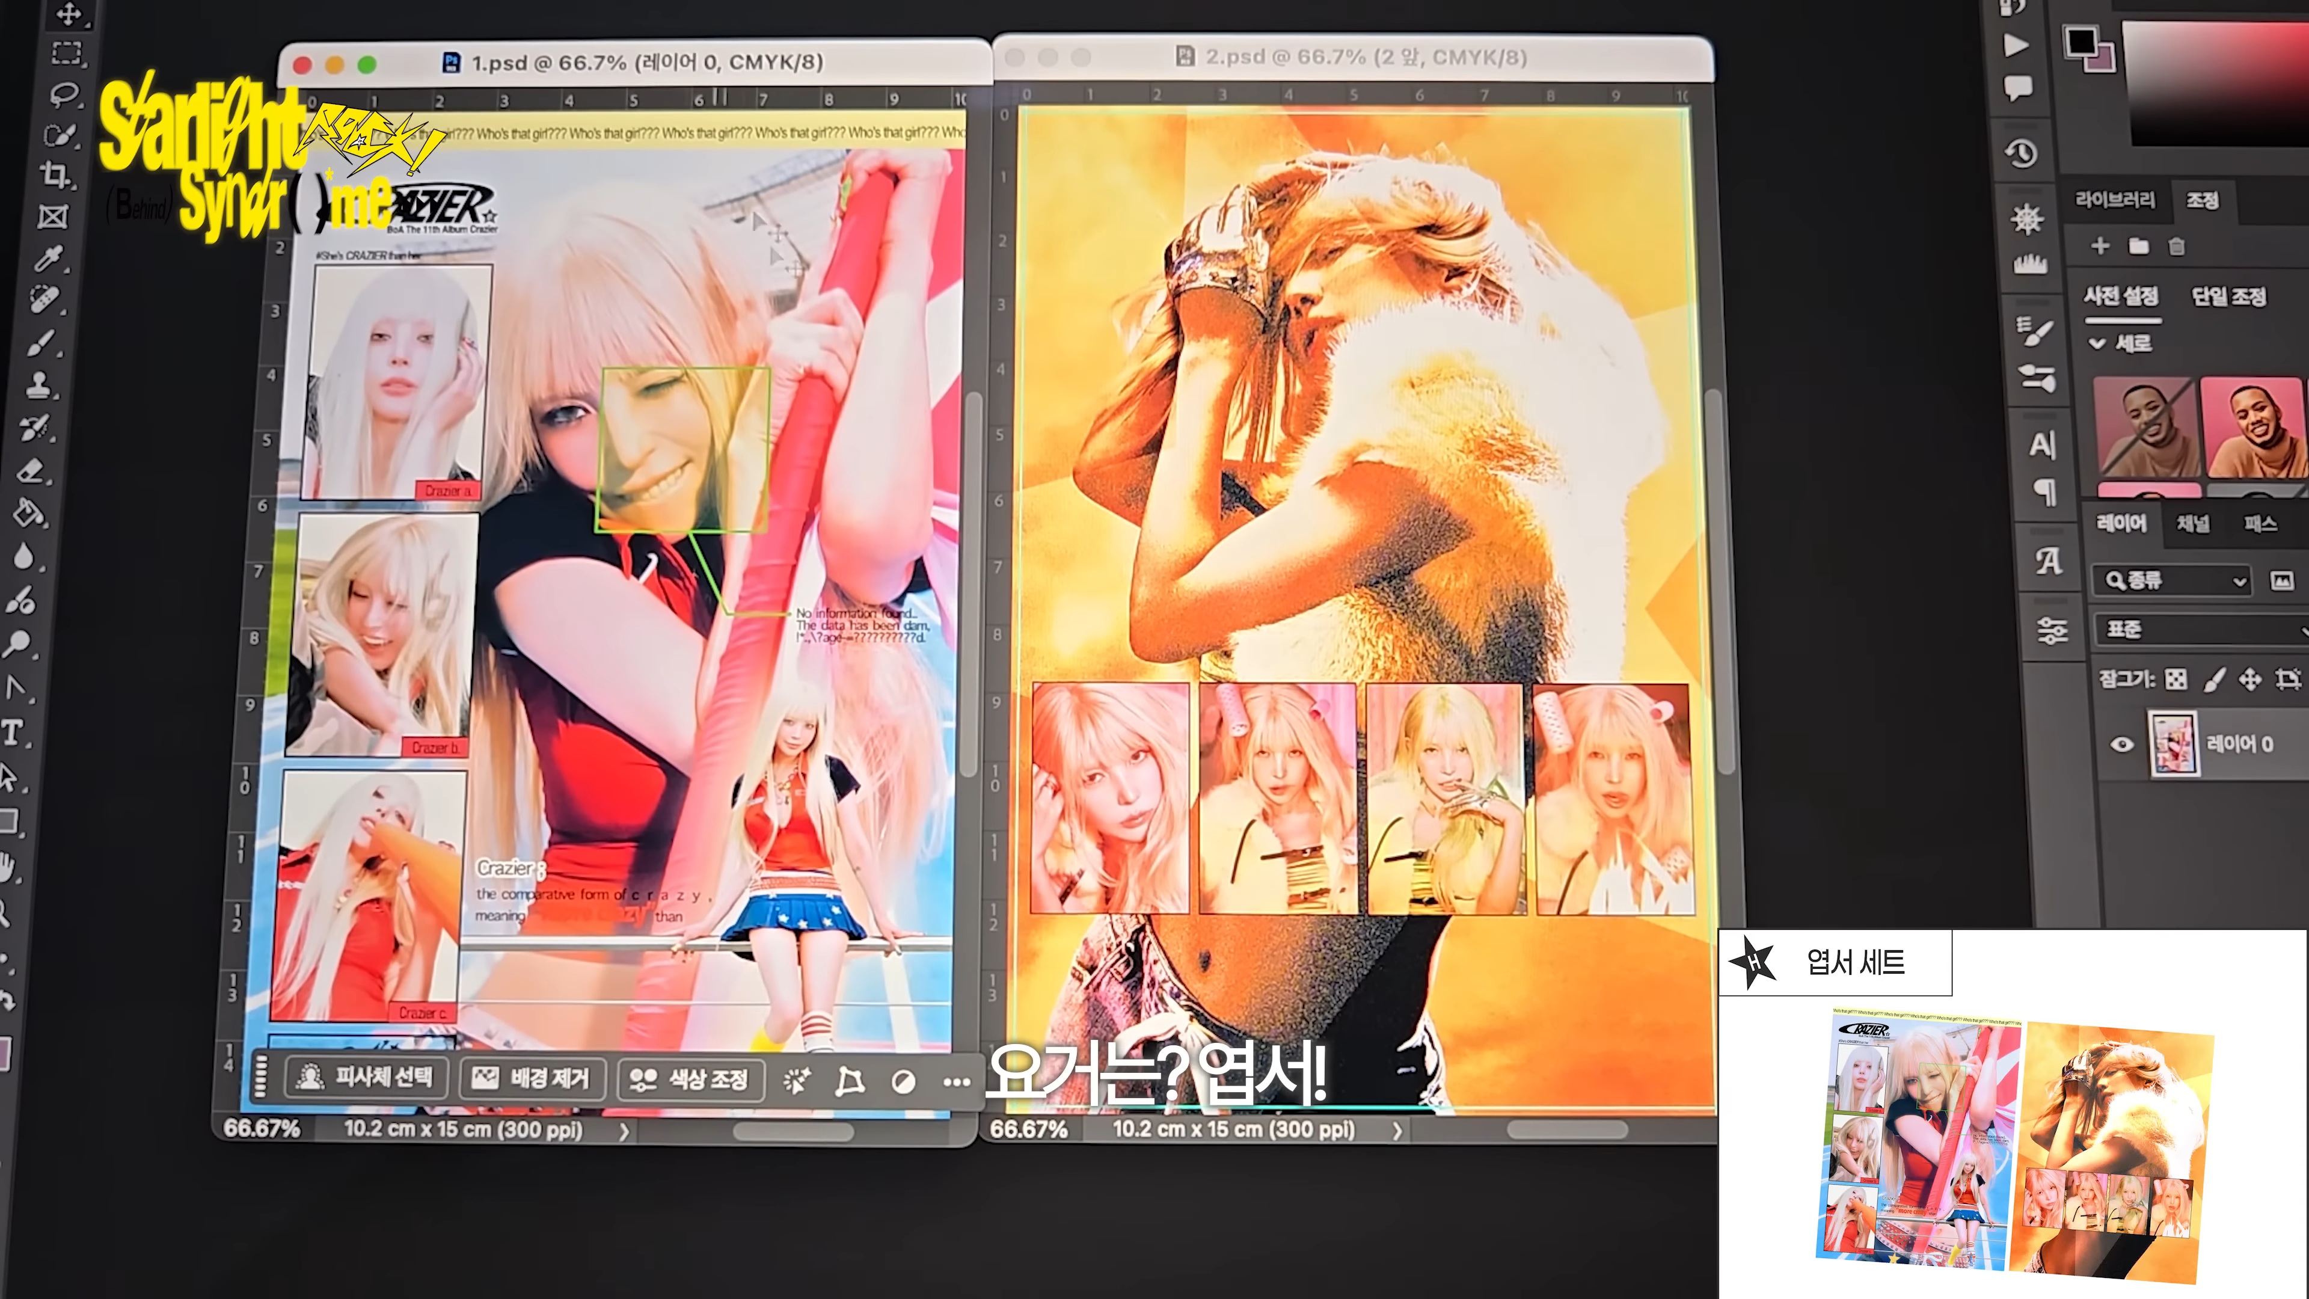This screenshot has width=2309, height=1299.
Task: Select the Crop tool
Action: [x=55, y=175]
